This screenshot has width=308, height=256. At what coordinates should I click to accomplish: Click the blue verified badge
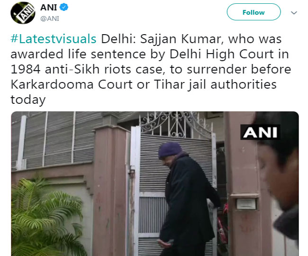click(64, 8)
